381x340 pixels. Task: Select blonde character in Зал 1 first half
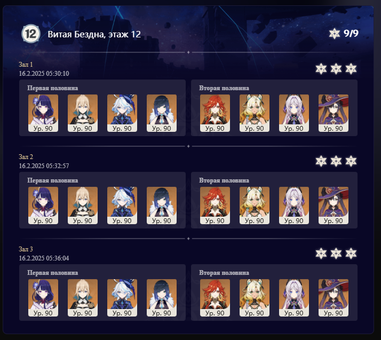point(83,113)
